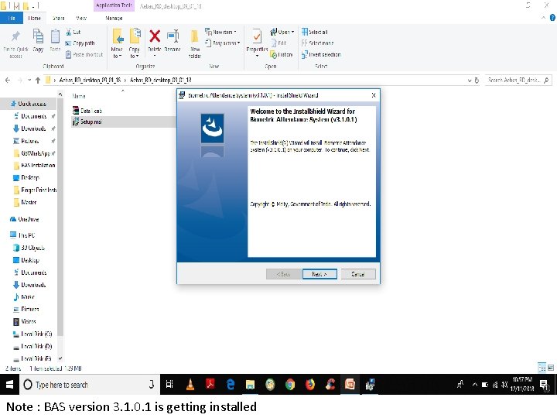
Task: Click navigation pane scrollbar down arrow
Action: 60,358
